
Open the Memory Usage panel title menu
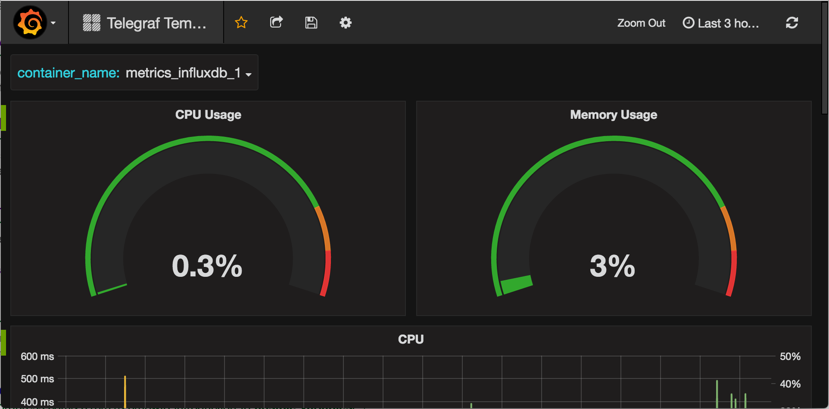614,115
